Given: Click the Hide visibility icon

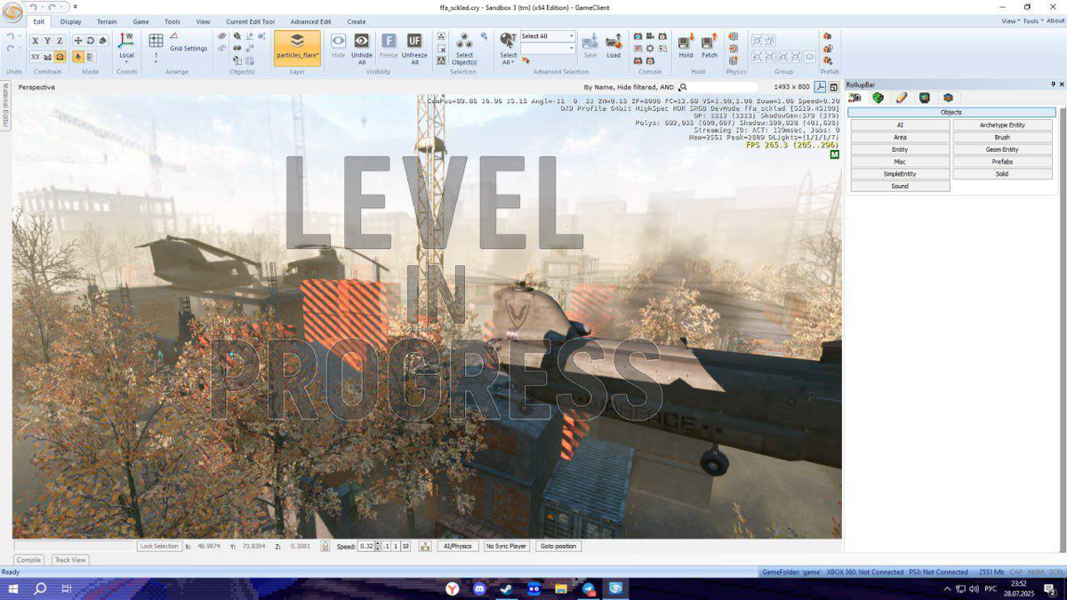Looking at the screenshot, I should pyautogui.click(x=338, y=47).
